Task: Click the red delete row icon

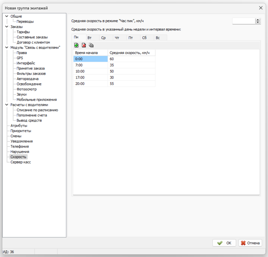Action: (84, 45)
